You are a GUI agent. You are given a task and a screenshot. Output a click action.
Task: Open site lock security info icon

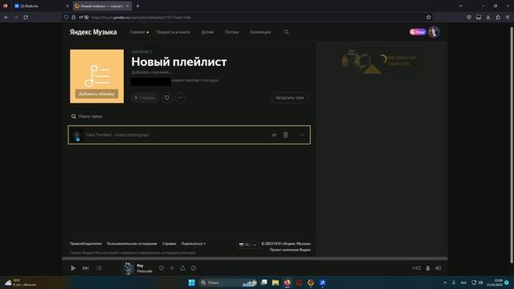pos(73,17)
